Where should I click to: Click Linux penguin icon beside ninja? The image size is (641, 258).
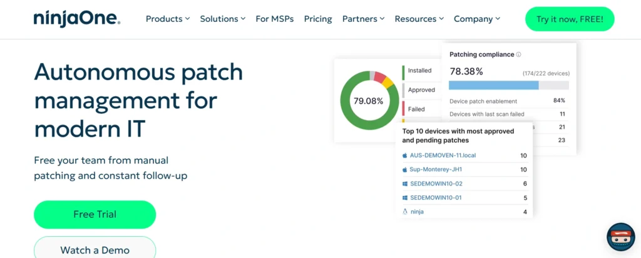pyautogui.click(x=405, y=212)
